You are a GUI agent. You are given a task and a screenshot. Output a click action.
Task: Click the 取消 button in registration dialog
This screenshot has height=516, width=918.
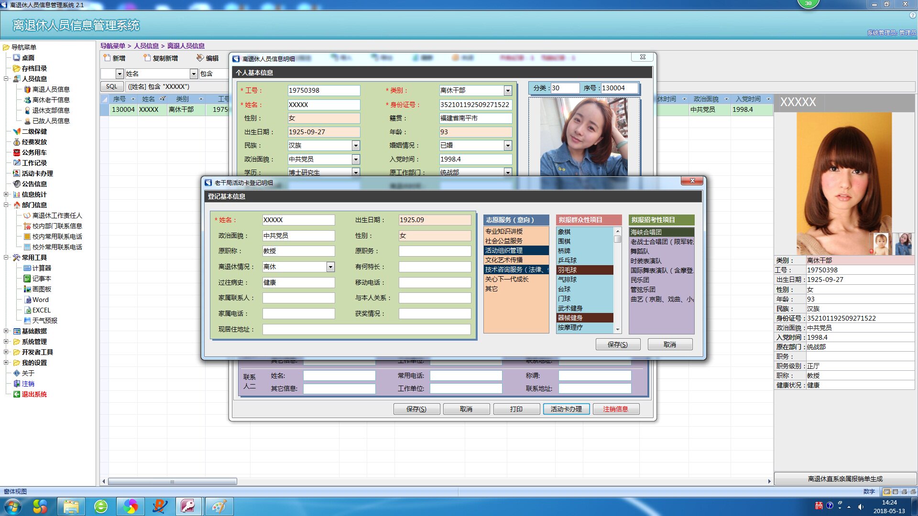[669, 344]
